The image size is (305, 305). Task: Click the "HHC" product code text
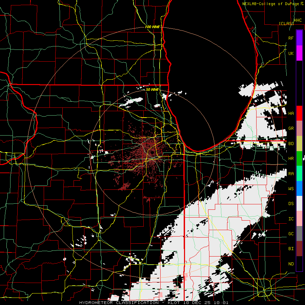298,20
